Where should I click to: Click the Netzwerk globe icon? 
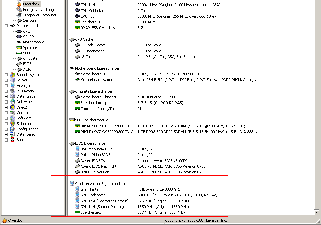pyautogui.click(x=13, y=102)
